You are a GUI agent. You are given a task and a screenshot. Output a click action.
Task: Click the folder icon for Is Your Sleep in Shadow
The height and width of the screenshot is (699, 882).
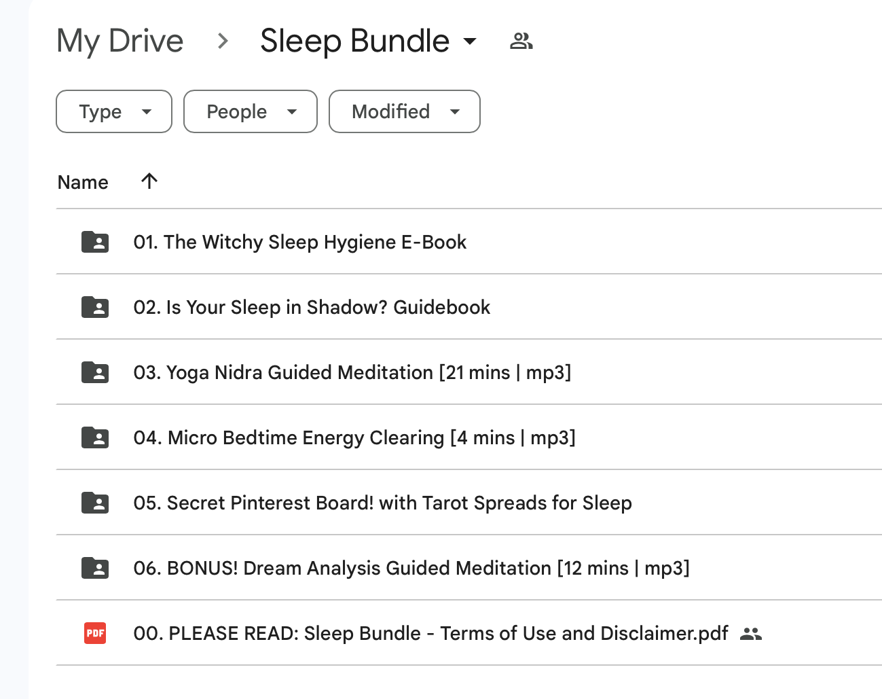95,307
